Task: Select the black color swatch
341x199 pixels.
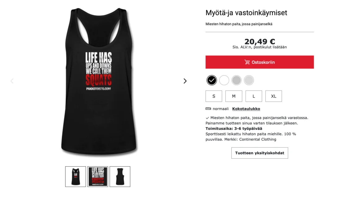Action: click(212, 80)
